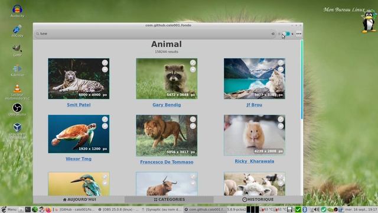The image size is (378, 213).
Task: Click the favorite icon on the lion photo
Action: (193, 126)
